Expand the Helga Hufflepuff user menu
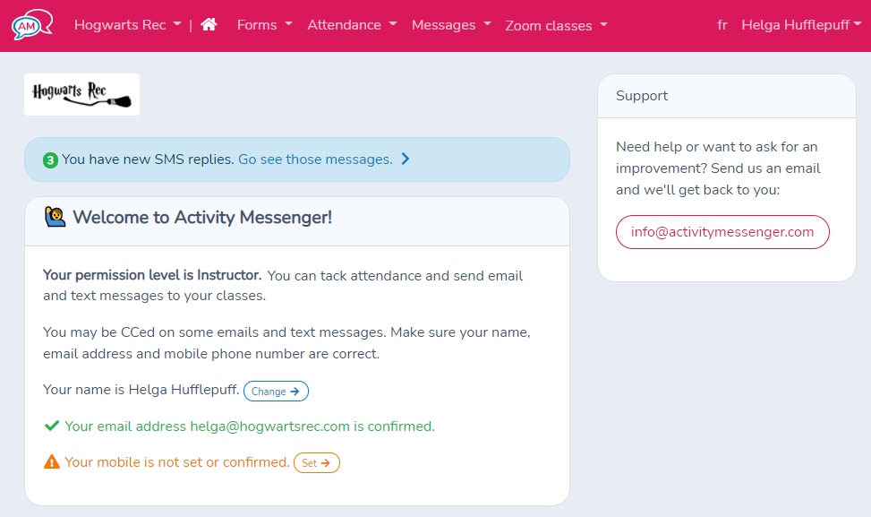 click(801, 25)
